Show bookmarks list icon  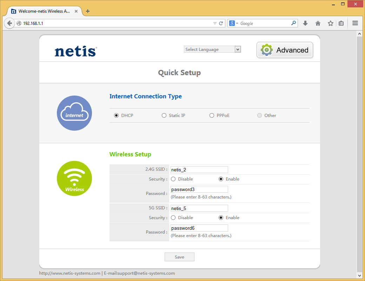(341, 23)
